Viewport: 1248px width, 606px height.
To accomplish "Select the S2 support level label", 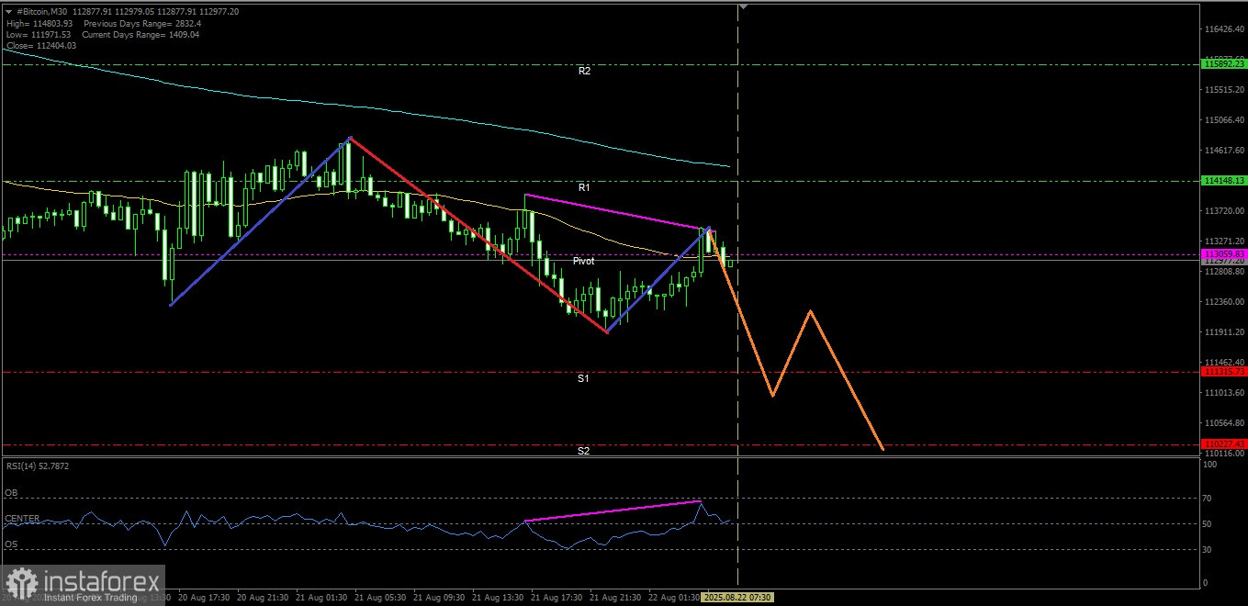I will (584, 451).
